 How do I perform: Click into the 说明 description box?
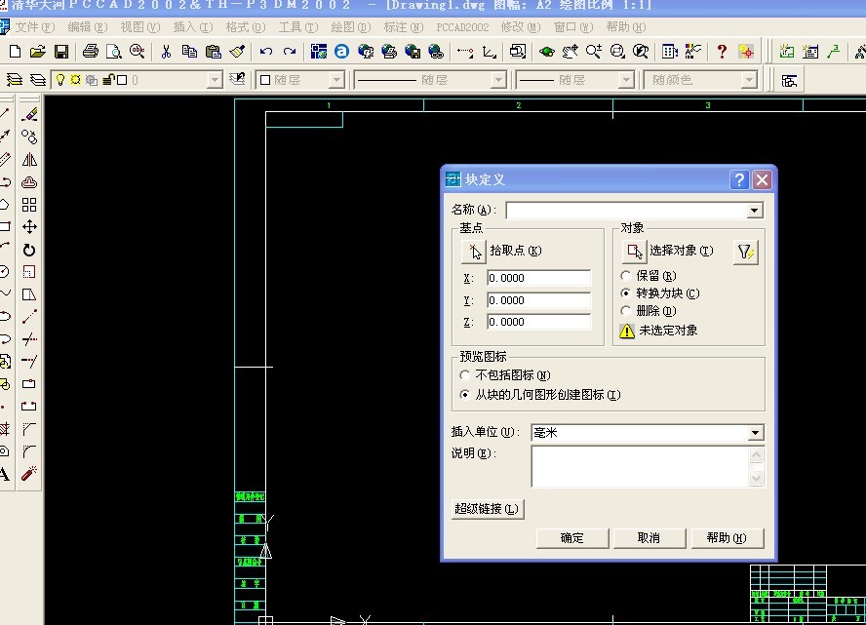[640, 466]
